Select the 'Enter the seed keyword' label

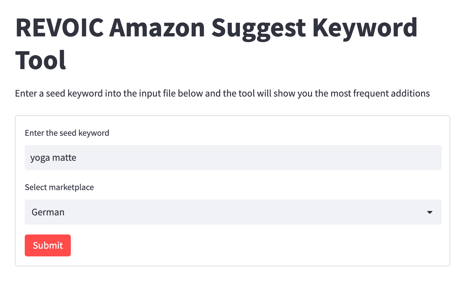(67, 133)
